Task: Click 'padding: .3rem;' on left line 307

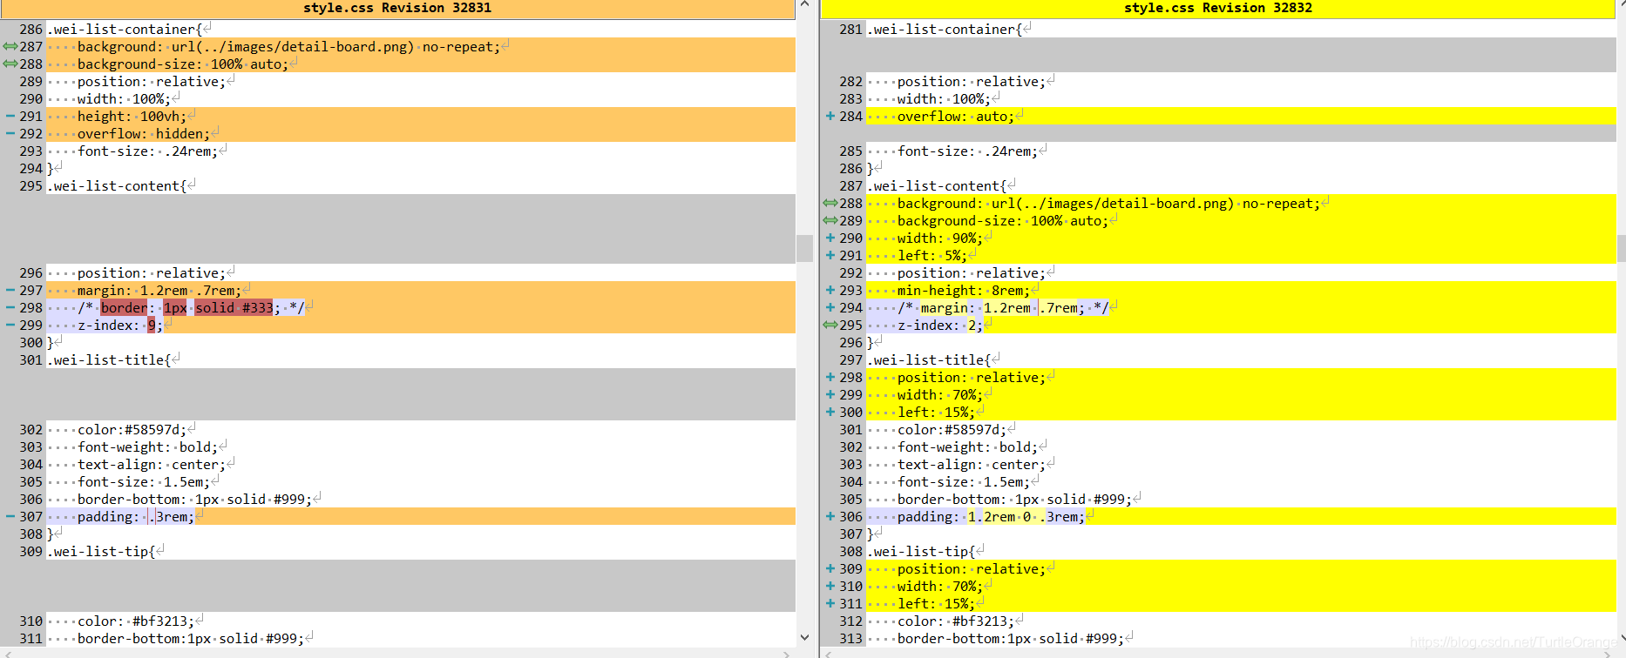Action: [x=136, y=516]
